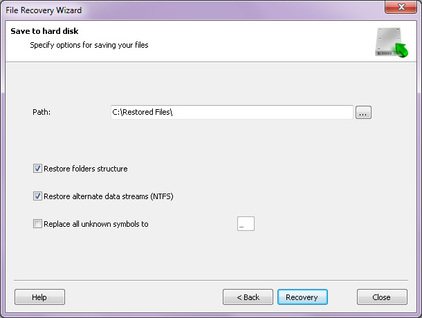The height and width of the screenshot is (318, 422).
Task: Uncheck the Restore folders structure checkbox
Action: click(x=37, y=169)
